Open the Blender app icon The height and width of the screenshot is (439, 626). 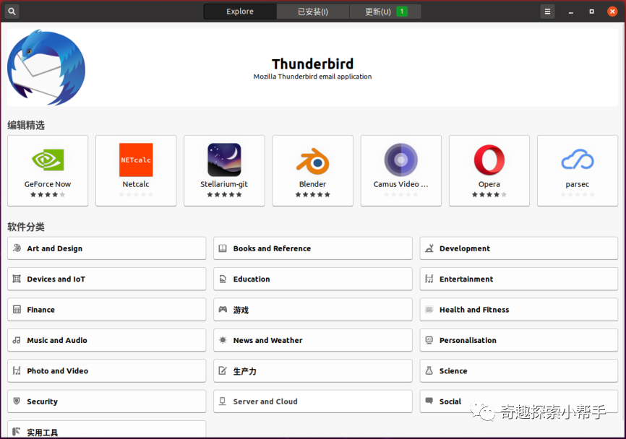pyautogui.click(x=312, y=161)
